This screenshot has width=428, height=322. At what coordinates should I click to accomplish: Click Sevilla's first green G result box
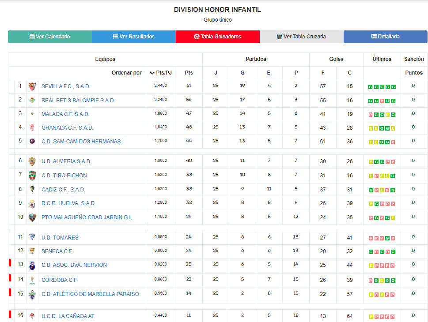pyautogui.click(x=371, y=87)
